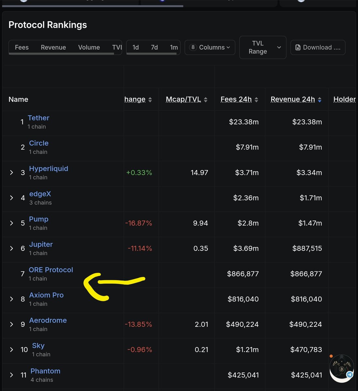Click the number 8 columns count badge

(193, 47)
